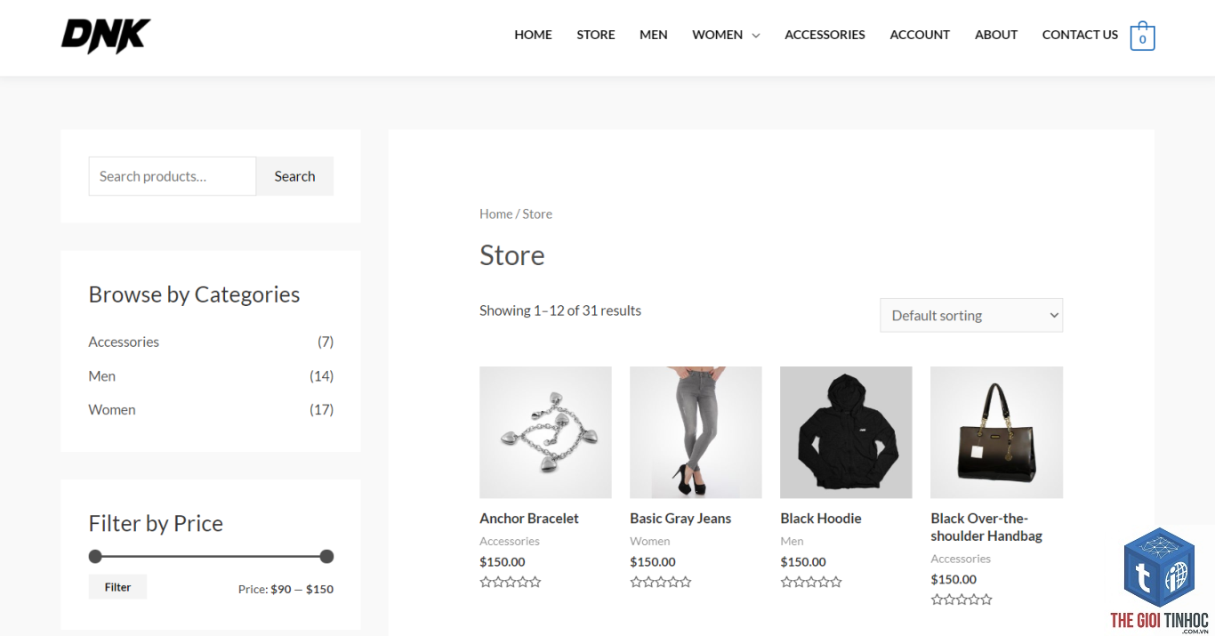Click the star rating under Basic Gray Jeans
The image size is (1215, 636).
(661, 583)
